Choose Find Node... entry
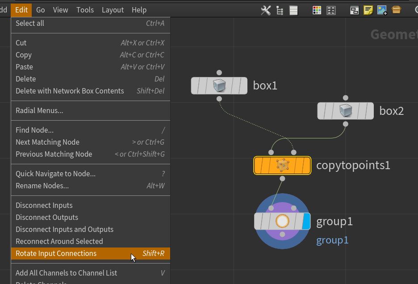 90,130
